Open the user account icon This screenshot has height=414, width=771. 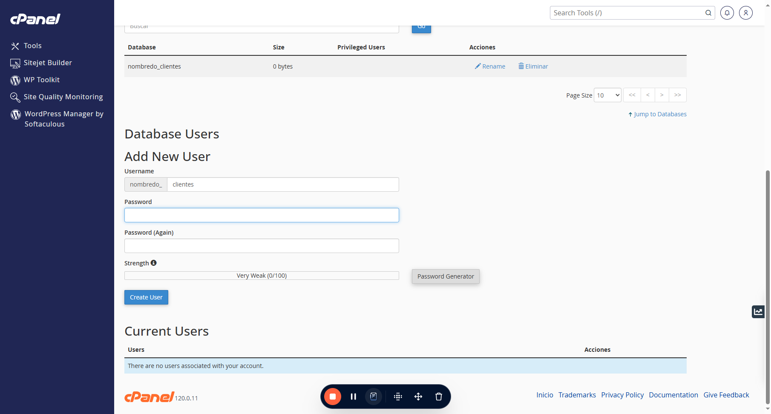746,13
